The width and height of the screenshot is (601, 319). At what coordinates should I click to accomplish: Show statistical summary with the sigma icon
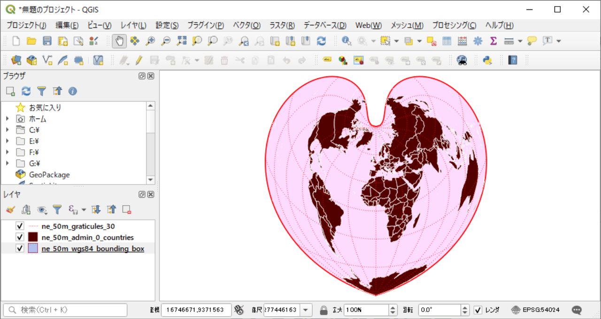[493, 41]
